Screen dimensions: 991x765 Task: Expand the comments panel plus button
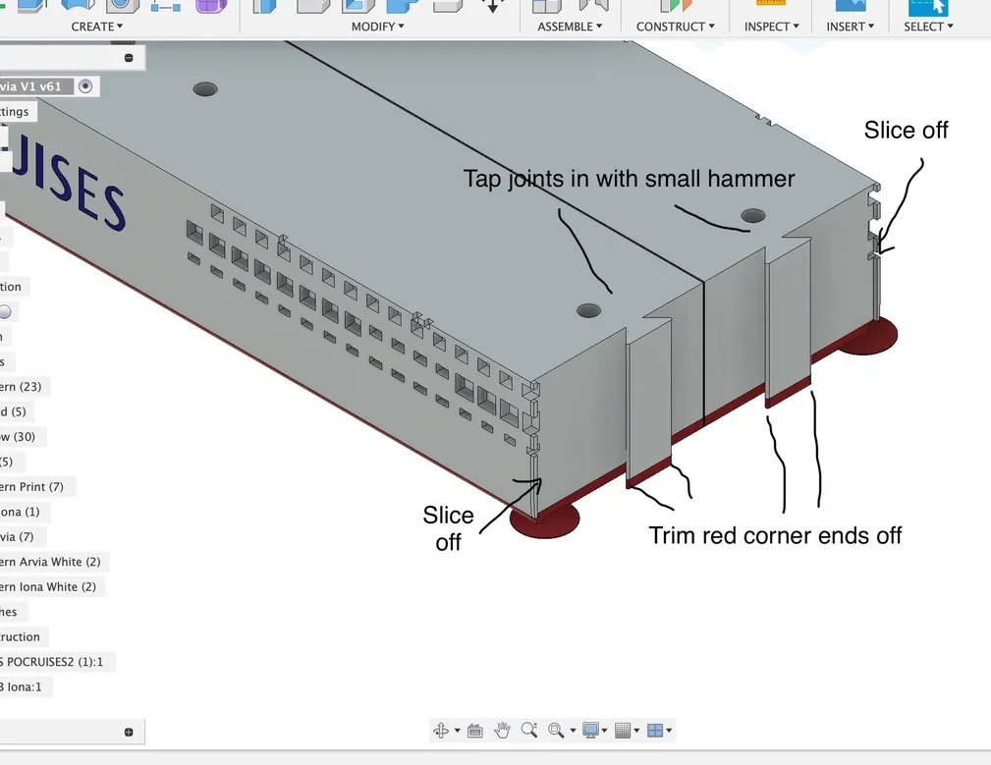[129, 733]
